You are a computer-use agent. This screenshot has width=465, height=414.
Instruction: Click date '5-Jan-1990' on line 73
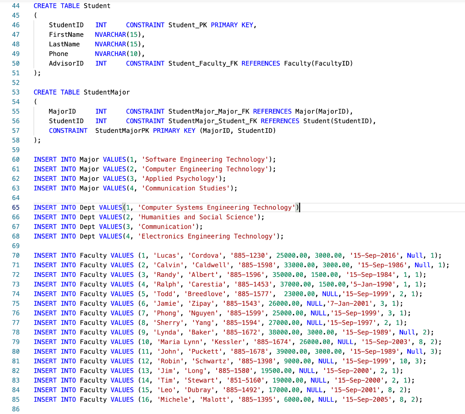pos(373,284)
